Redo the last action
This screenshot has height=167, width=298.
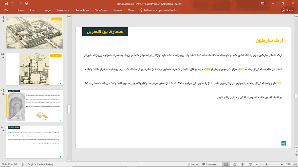pos(20,3)
